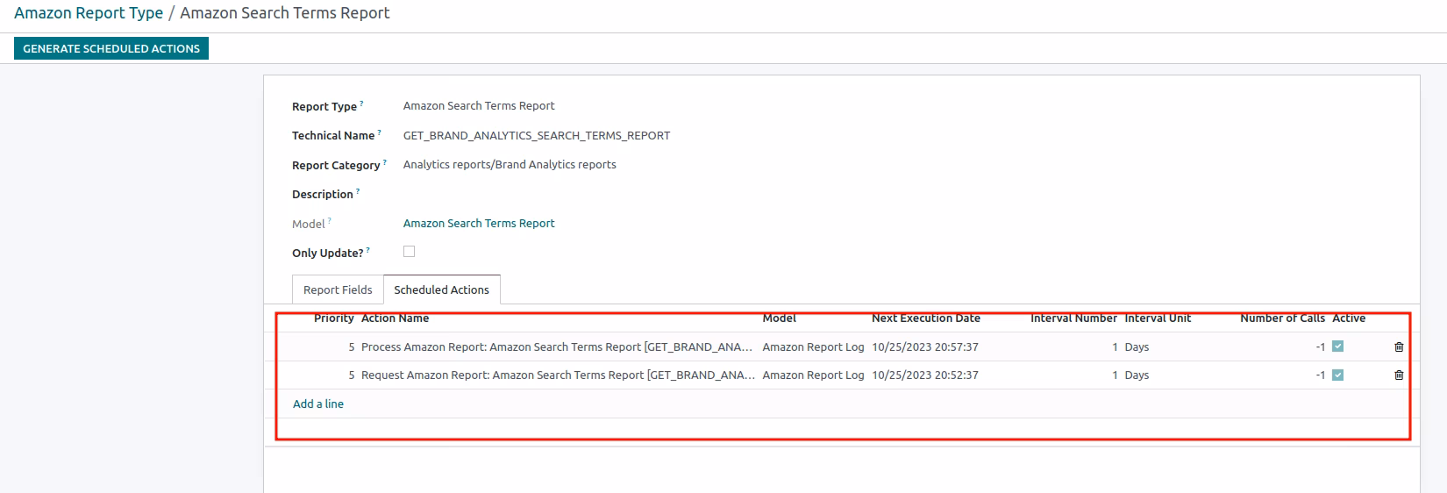Click the Active column header

coord(1349,318)
